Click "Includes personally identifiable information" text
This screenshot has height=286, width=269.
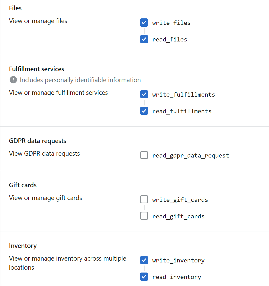(x=80, y=80)
